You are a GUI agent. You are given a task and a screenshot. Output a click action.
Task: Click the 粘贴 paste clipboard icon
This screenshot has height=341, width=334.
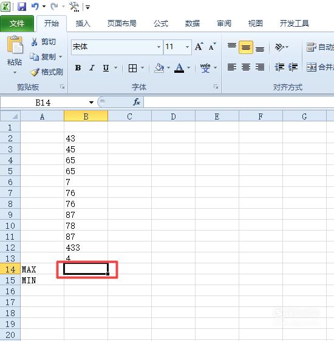[x=15, y=45]
